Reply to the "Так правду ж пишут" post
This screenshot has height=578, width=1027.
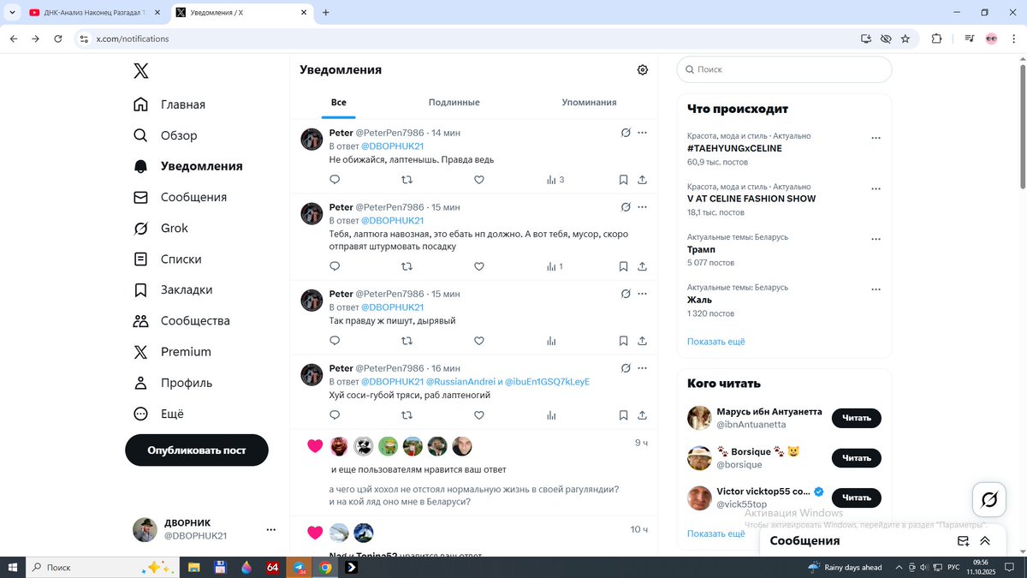pyautogui.click(x=335, y=341)
